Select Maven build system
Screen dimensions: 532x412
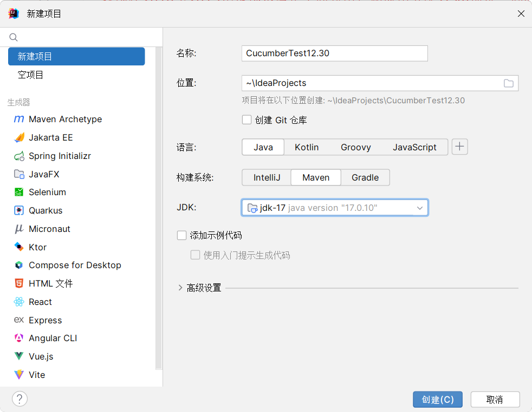[x=316, y=177]
